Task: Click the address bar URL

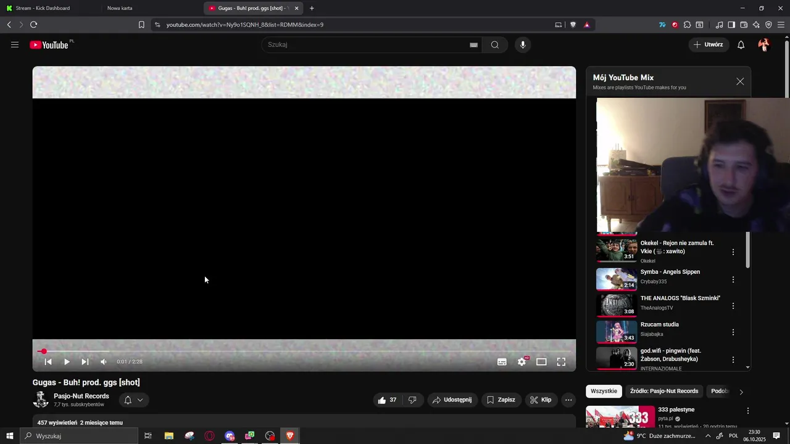Action: point(245,25)
